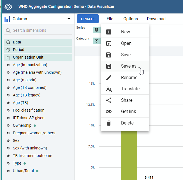183x180 pixels.
Task: Click the Translate language icon
Action: click(109, 89)
